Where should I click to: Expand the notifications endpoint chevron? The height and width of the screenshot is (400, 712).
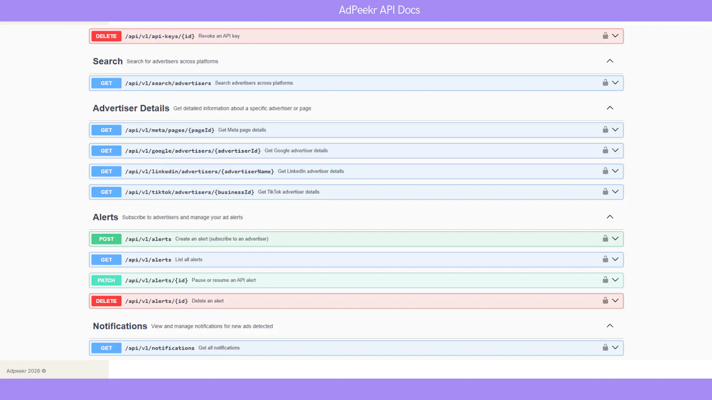coord(615,348)
